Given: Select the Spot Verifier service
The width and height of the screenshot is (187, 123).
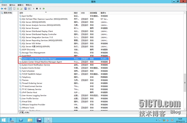Looking at the screenshot, I should (64, 16).
